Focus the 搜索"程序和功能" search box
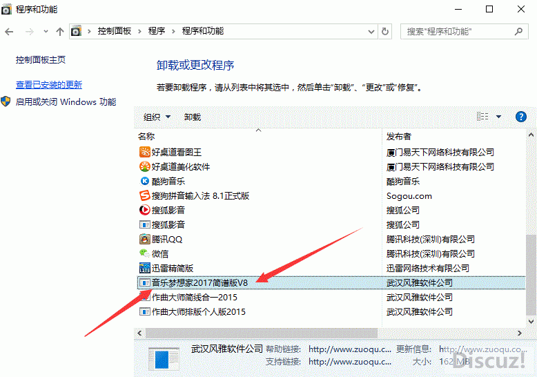Viewport: 537px width, 377px height. 464,32
